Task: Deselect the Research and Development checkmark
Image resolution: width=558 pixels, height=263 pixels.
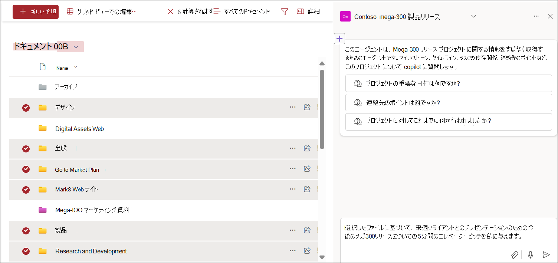Action: (x=26, y=251)
